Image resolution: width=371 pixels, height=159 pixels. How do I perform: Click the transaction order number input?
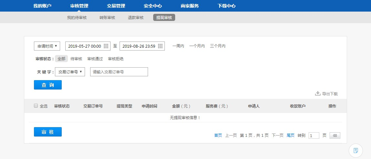(119, 72)
